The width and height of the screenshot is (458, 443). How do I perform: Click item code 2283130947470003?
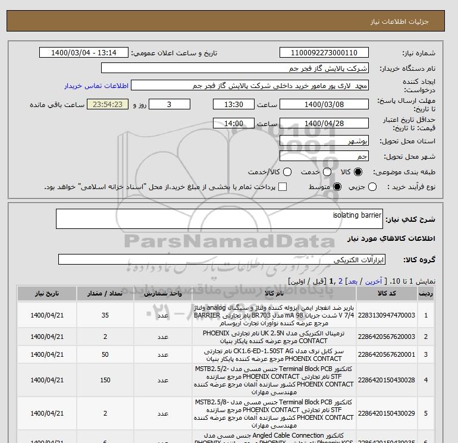pos(387,315)
